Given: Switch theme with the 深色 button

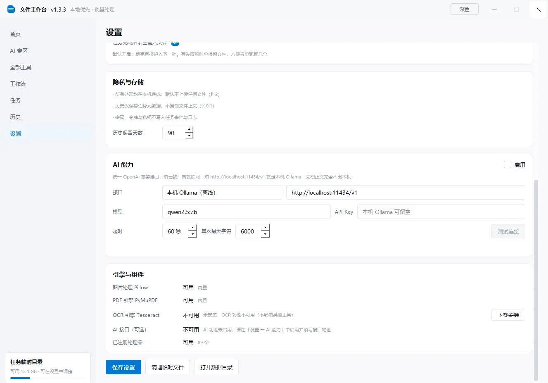Looking at the screenshot, I should (465, 9).
